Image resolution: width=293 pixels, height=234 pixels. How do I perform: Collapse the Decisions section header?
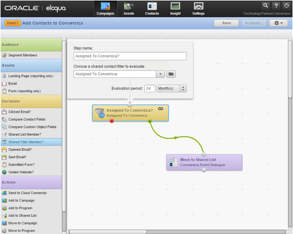tap(31, 101)
